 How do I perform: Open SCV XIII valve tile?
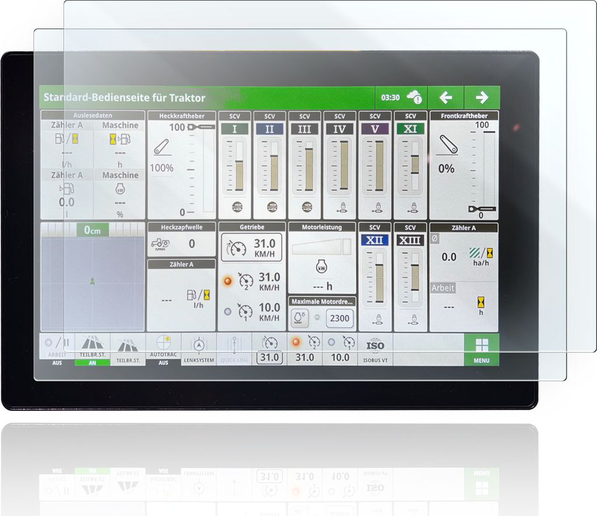click(410, 277)
